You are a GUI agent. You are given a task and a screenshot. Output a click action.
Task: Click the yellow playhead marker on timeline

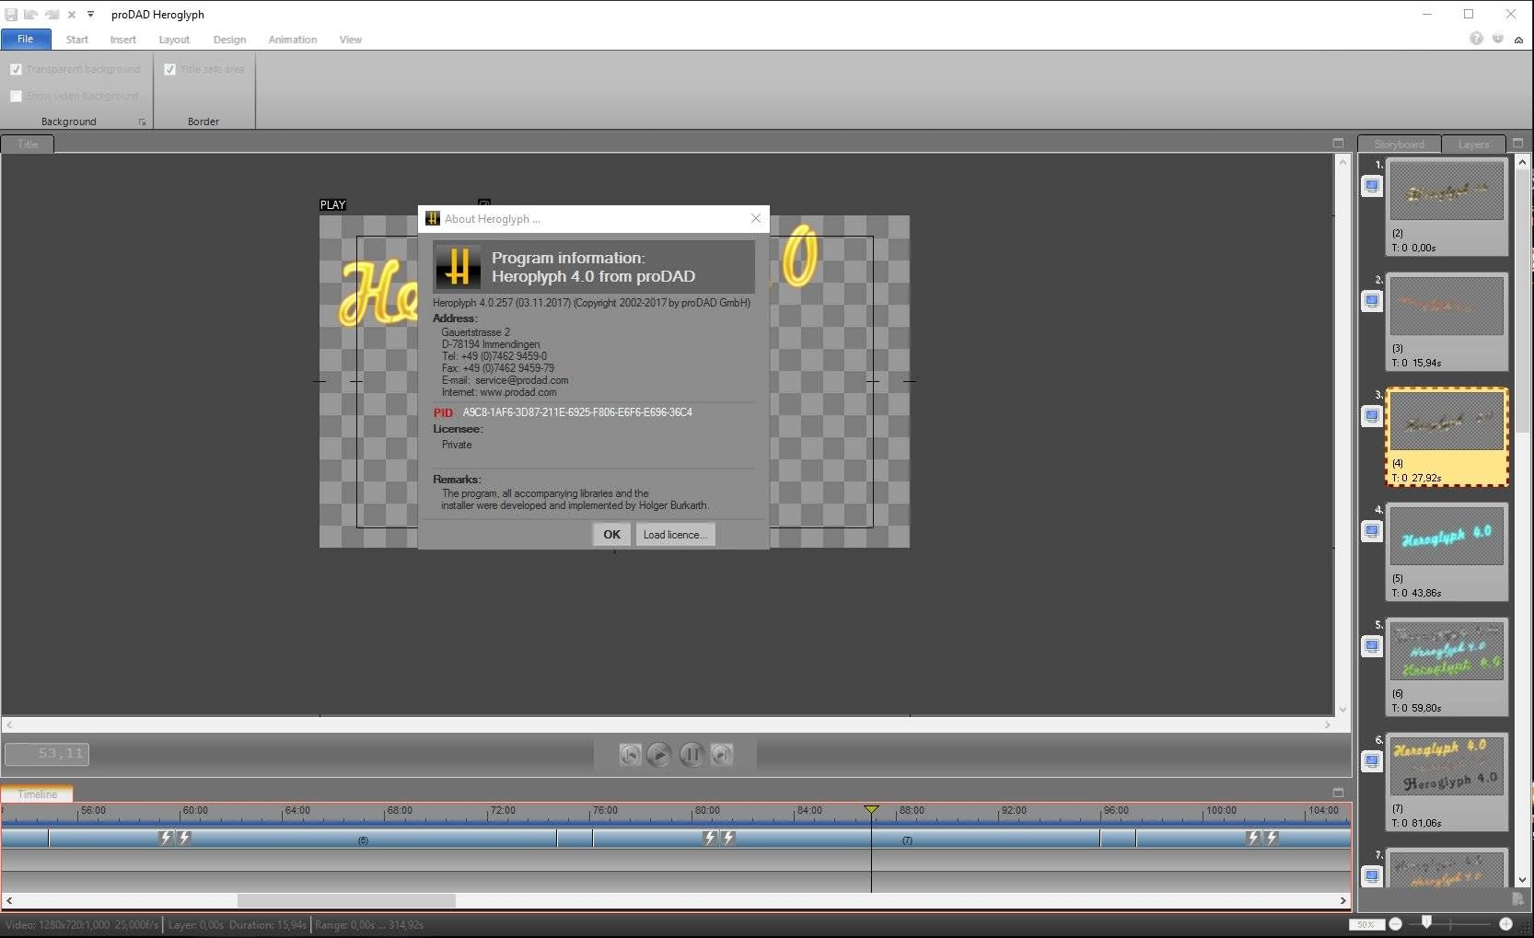tap(871, 810)
